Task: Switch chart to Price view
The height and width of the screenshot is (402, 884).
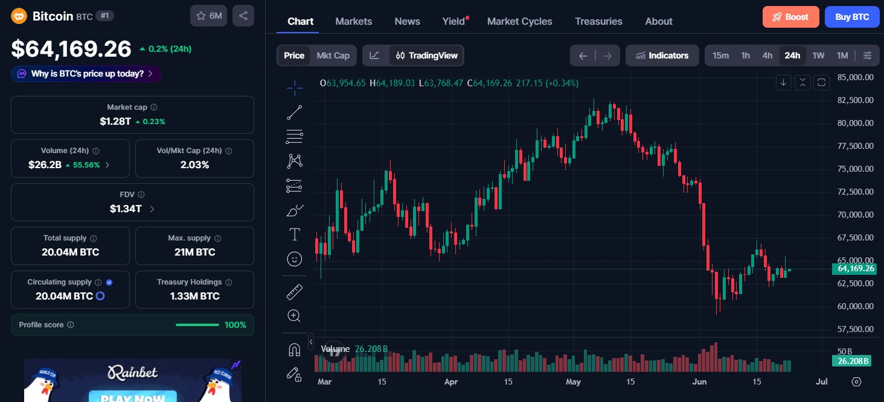Action: [x=294, y=55]
